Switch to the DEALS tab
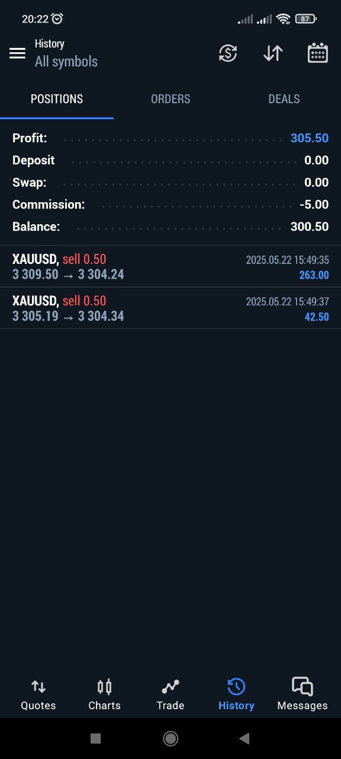The image size is (341, 759). [x=284, y=99]
